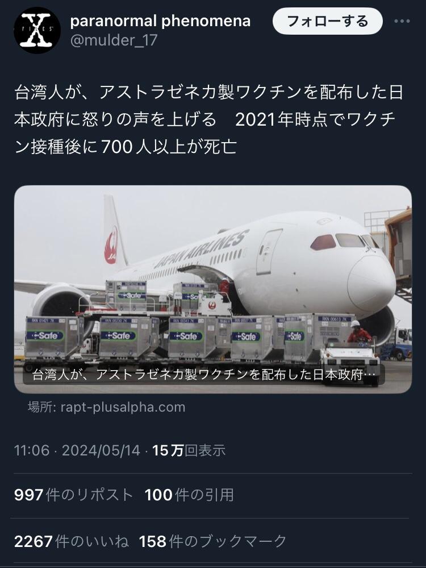Open the rapt-plusalpha.com source link
The image size is (426, 568).
123,407
